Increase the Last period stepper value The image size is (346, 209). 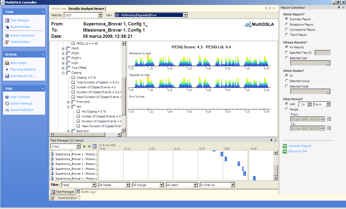coord(310,103)
